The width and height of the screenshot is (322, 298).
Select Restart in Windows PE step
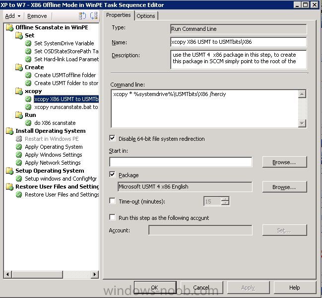click(x=52, y=139)
